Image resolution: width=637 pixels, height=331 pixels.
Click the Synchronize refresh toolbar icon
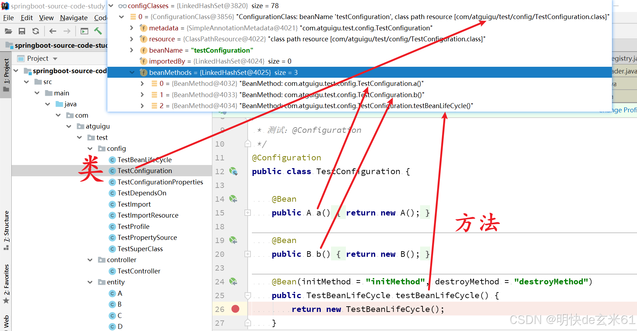pyautogui.click(x=36, y=31)
